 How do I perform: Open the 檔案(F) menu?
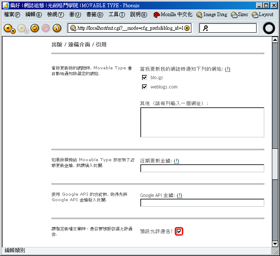pyautogui.click(x=12, y=14)
